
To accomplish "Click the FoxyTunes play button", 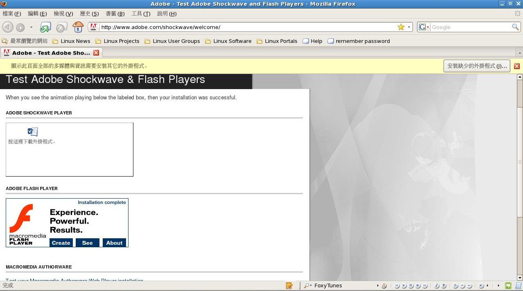I will click(x=404, y=286).
